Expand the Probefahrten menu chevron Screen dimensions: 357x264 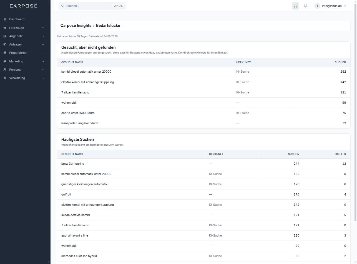(43, 53)
